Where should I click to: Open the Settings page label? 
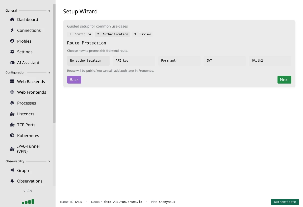tap(25, 52)
